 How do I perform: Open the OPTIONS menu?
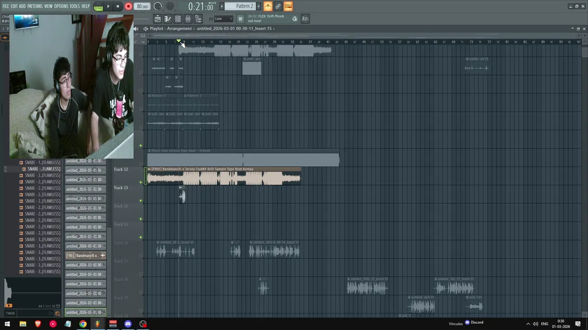point(61,6)
